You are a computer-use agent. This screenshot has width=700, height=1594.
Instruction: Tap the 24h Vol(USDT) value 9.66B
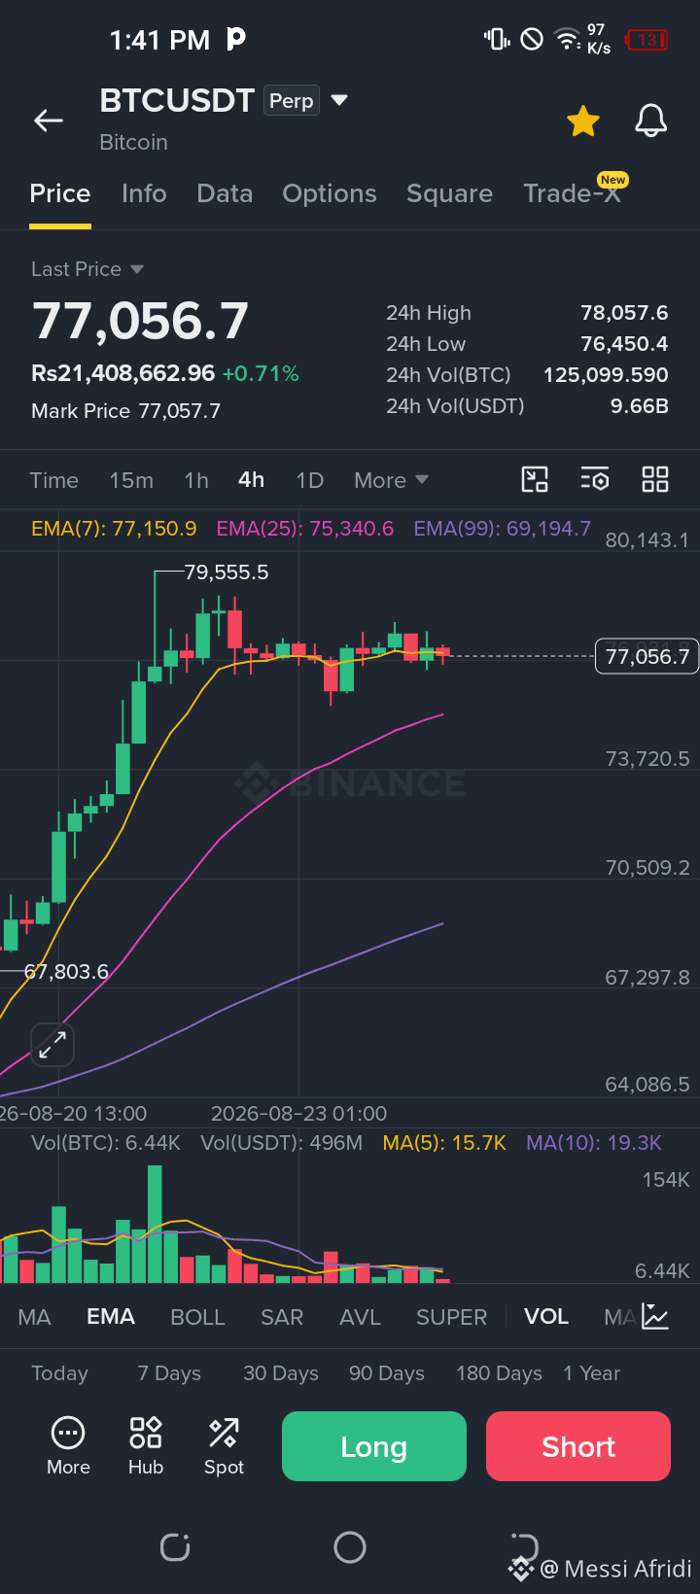(x=640, y=406)
